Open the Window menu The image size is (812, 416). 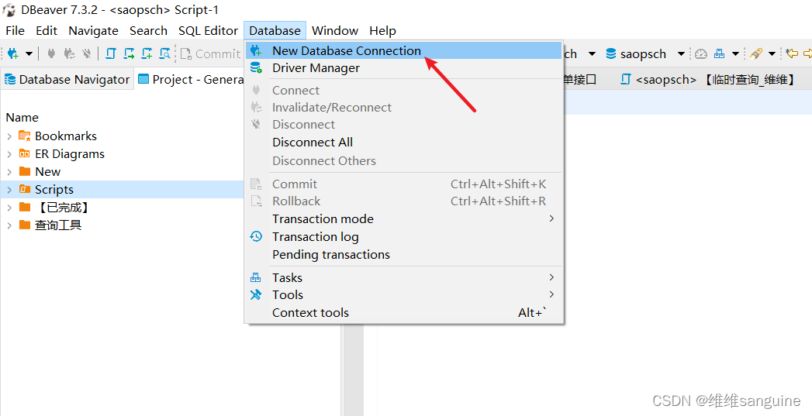pos(335,30)
